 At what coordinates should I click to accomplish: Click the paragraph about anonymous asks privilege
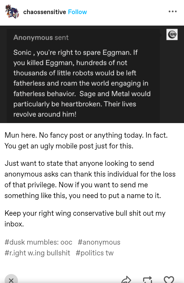[x=90, y=179]
